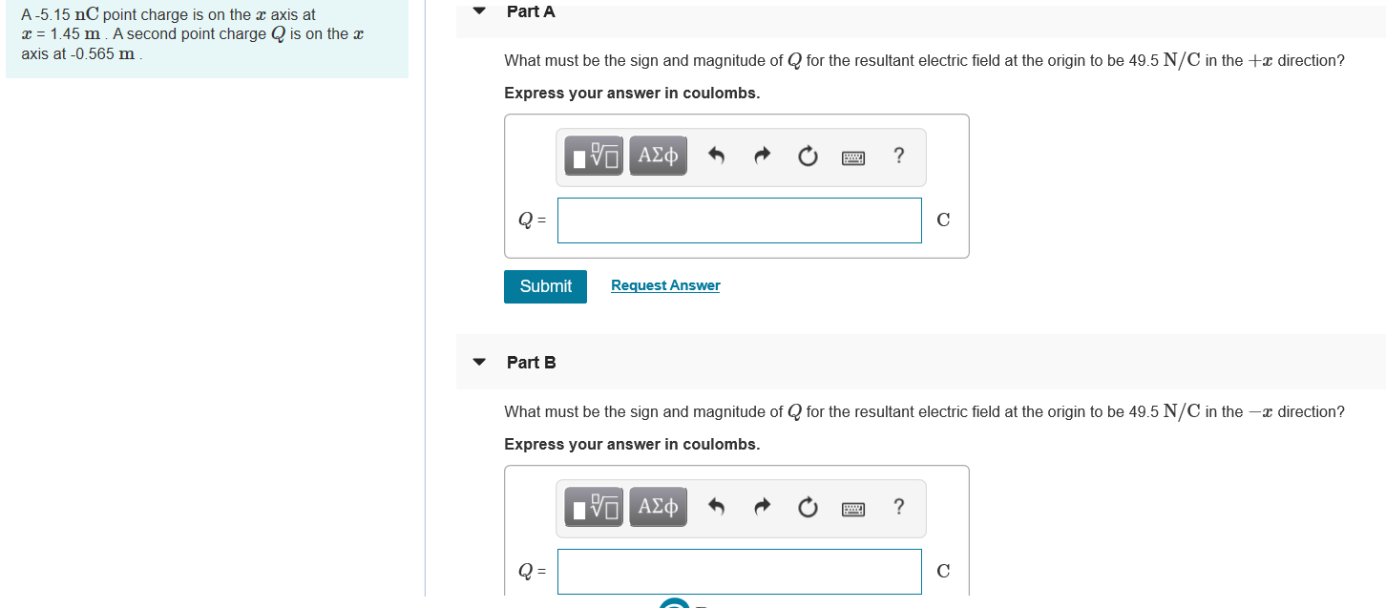Open the math templates button in Part A
This screenshot has width=1386, height=608.
click(595, 156)
